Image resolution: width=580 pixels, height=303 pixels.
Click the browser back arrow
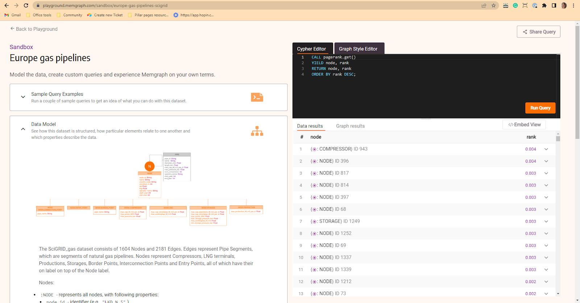pyautogui.click(x=7, y=5)
